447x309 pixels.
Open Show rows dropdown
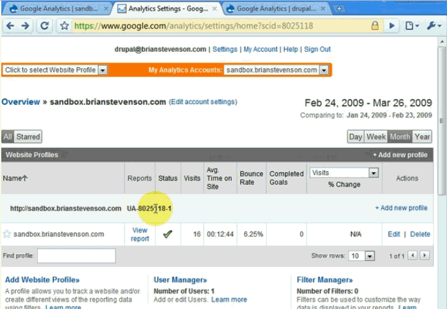[x=361, y=256]
